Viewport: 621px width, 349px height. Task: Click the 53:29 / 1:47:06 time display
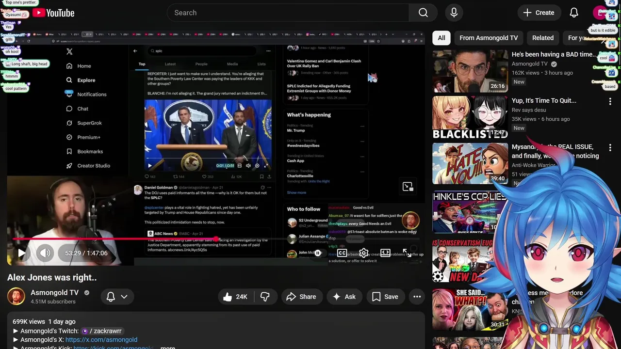pyautogui.click(x=86, y=253)
